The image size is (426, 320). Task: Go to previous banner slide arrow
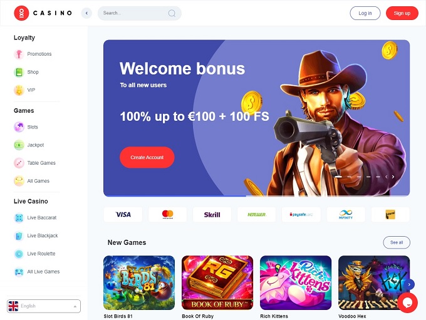pyautogui.click(x=387, y=177)
